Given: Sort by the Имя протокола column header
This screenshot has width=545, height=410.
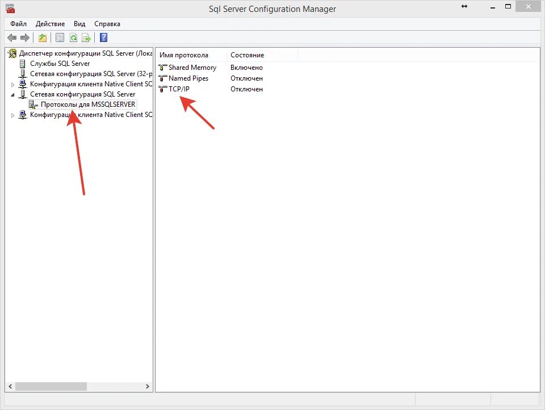Looking at the screenshot, I should tap(191, 55).
